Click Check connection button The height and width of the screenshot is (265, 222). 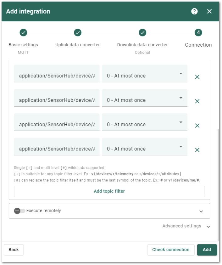click(x=171, y=250)
